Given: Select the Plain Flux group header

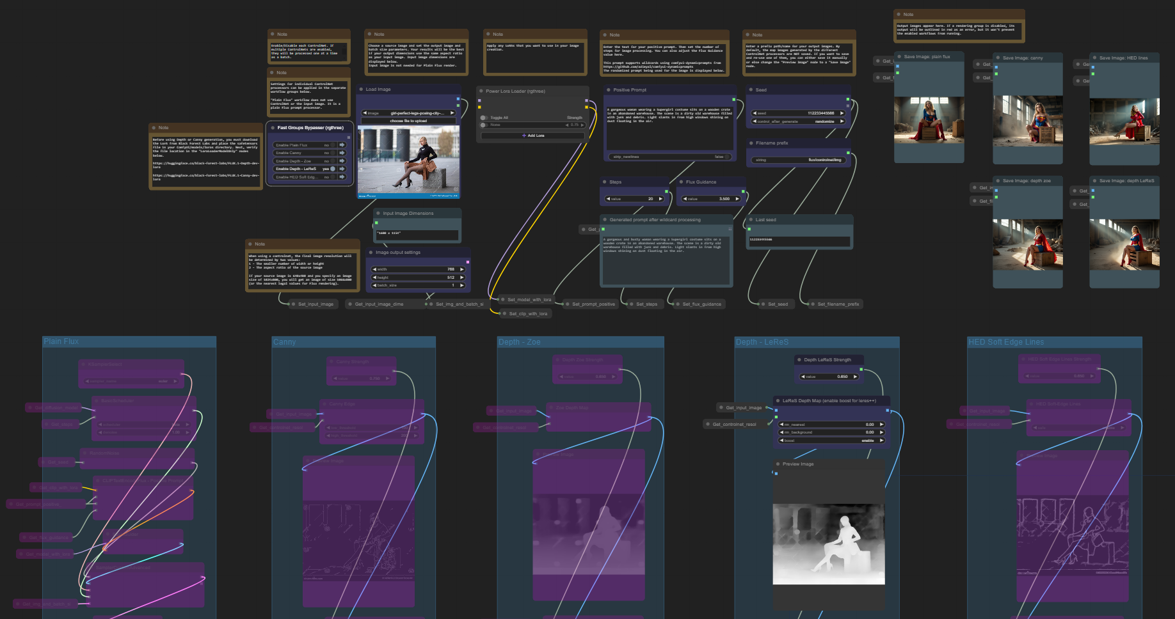Looking at the screenshot, I should click(x=61, y=341).
